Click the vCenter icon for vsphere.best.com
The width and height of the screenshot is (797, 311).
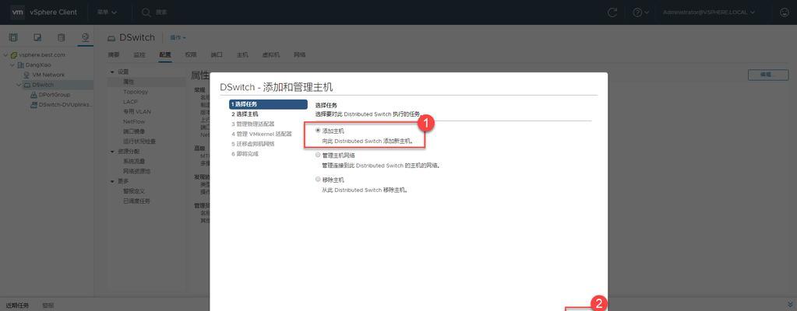click(x=14, y=54)
